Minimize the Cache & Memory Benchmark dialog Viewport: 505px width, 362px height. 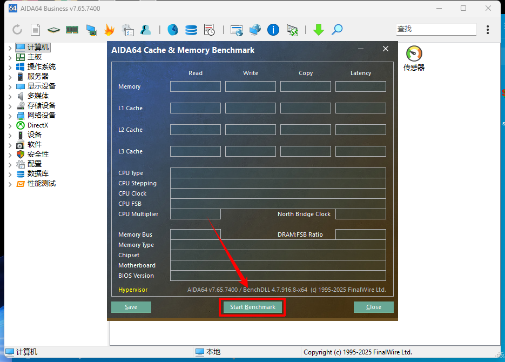coord(361,49)
